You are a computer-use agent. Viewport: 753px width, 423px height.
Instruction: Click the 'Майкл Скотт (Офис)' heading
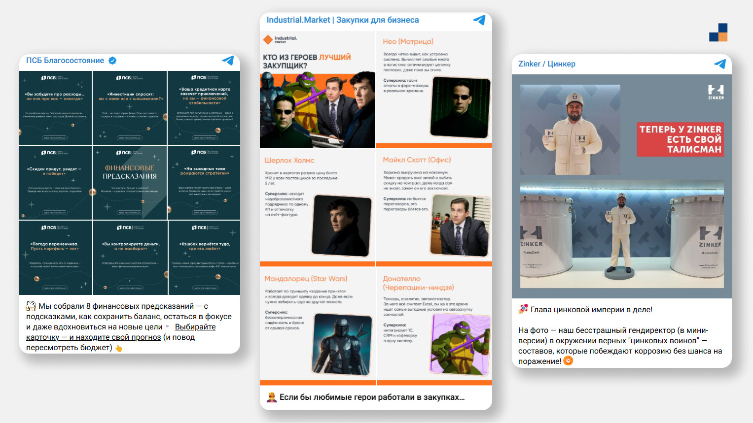[x=417, y=160]
